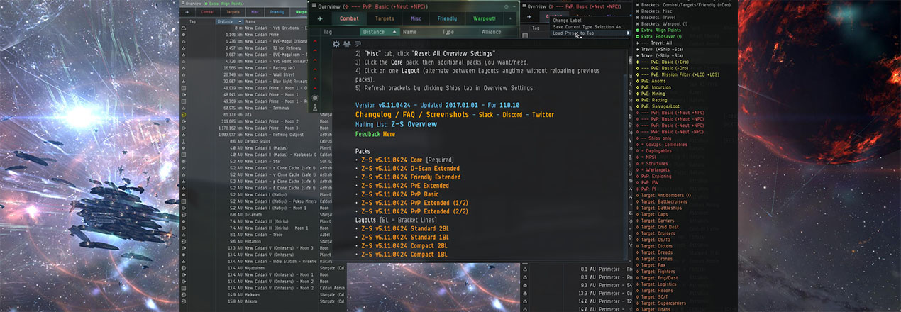901x312 pixels.
Task: Click Targets tab in left Overview window
Action: pyautogui.click(x=232, y=12)
